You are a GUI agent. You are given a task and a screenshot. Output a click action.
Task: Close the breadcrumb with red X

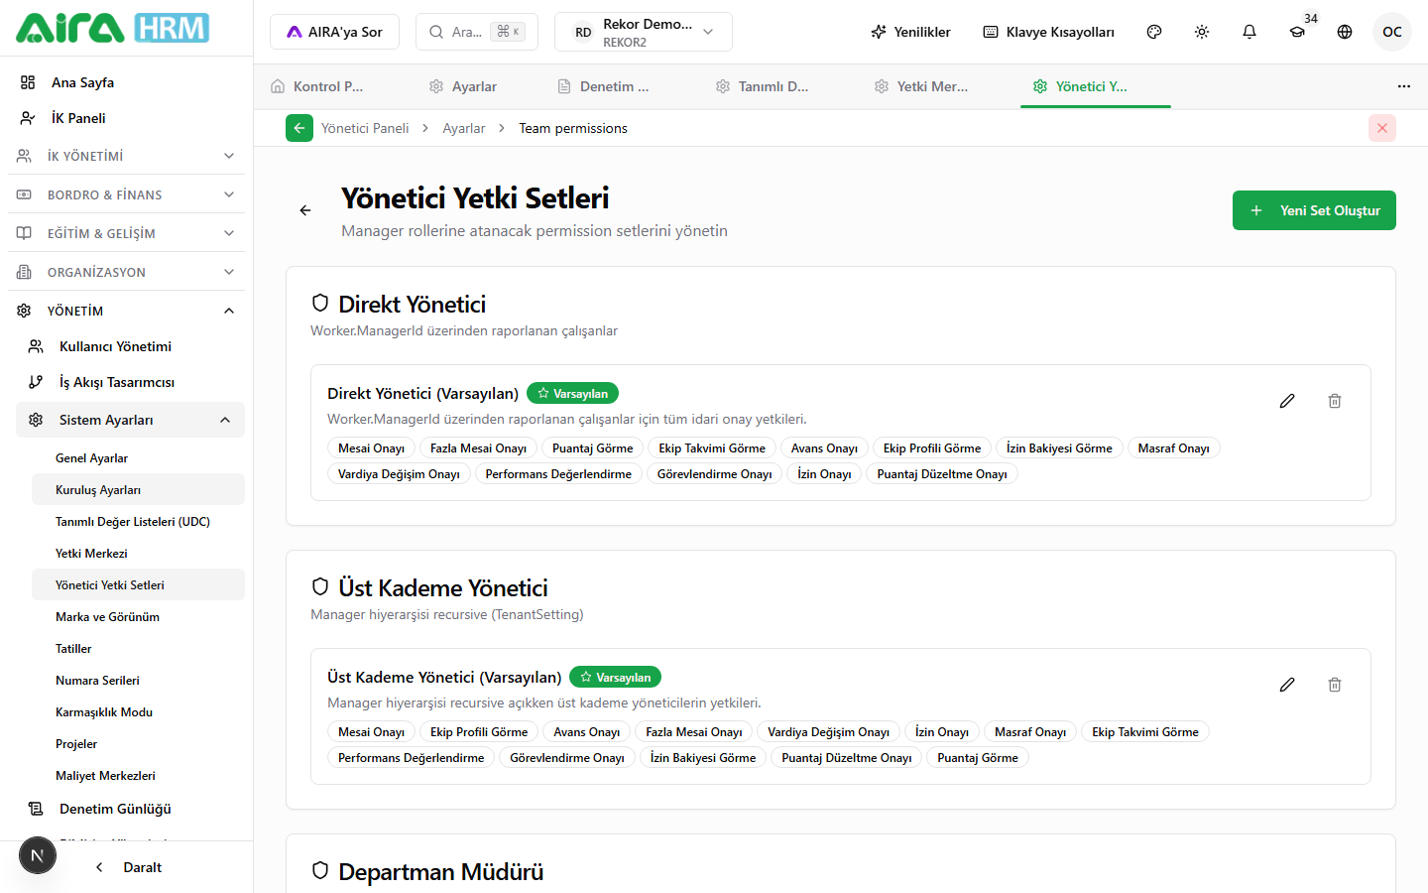pyautogui.click(x=1382, y=128)
